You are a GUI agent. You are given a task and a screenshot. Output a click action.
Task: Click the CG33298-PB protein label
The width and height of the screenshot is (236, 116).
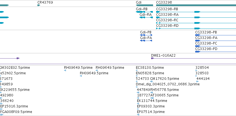click(x=206, y=32)
